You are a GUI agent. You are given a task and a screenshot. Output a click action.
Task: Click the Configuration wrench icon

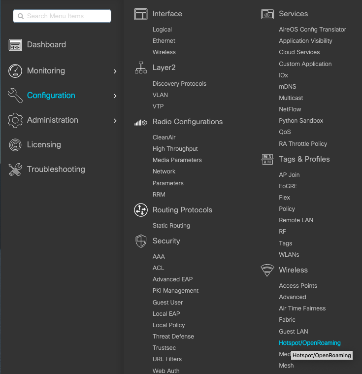pyautogui.click(x=15, y=96)
